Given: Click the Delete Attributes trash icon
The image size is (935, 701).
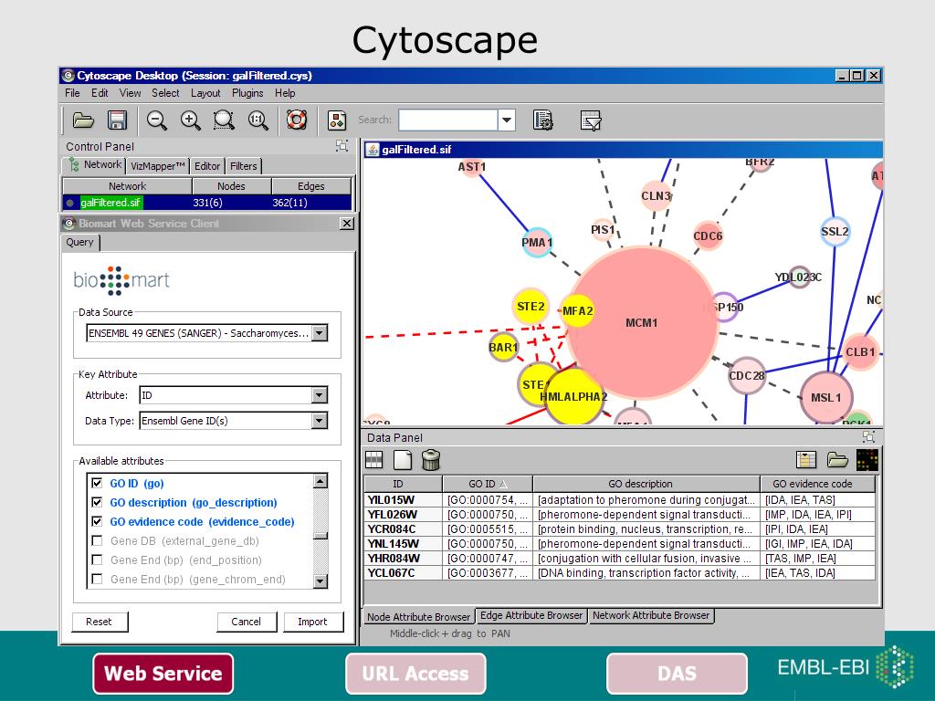Looking at the screenshot, I should coord(431,460).
